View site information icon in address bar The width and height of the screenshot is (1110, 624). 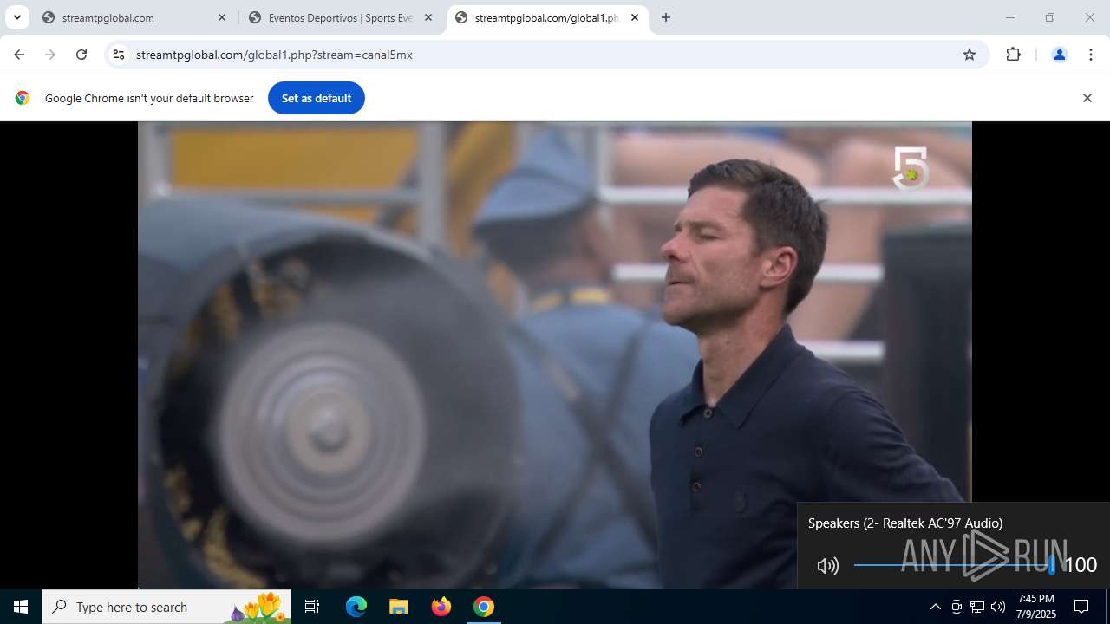click(x=119, y=55)
